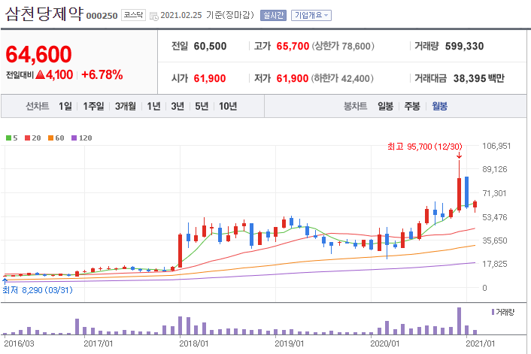
Task: Click the 실시간 button
Action: [273, 15]
